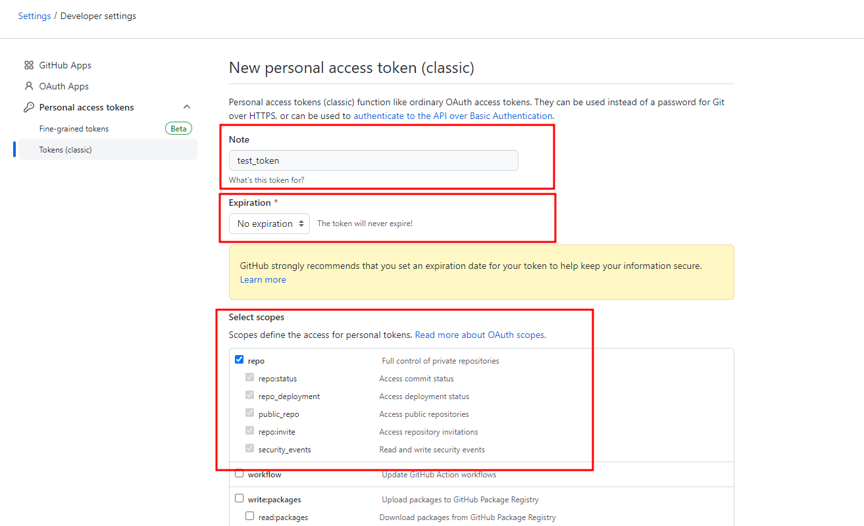Toggle the public_repo checkbox

(x=249, y=413)
